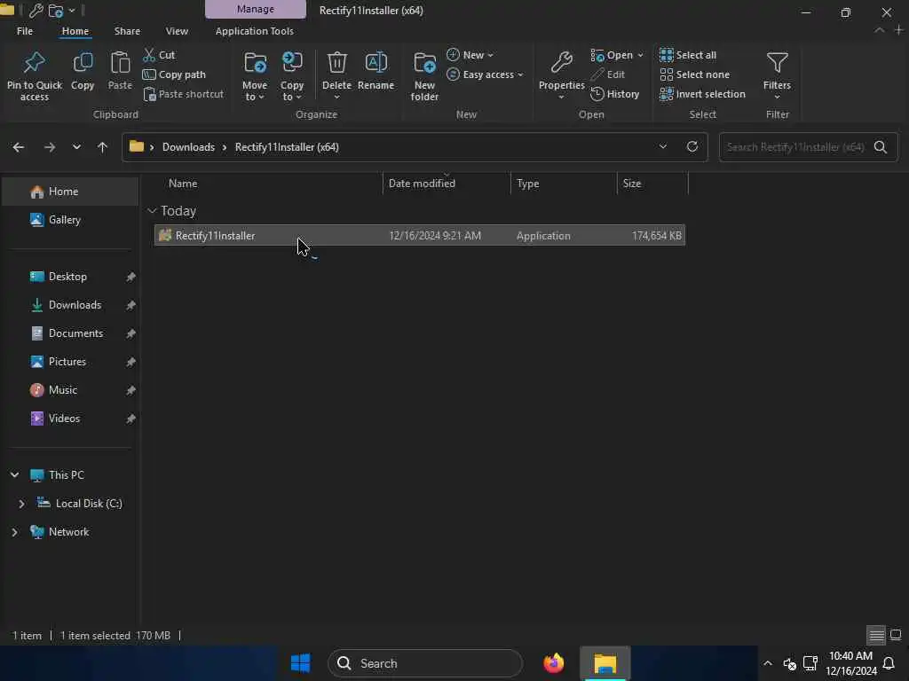Open the Move to menu
The height and width of the screenshot is (681, 909).
click(x=255, y=76)
